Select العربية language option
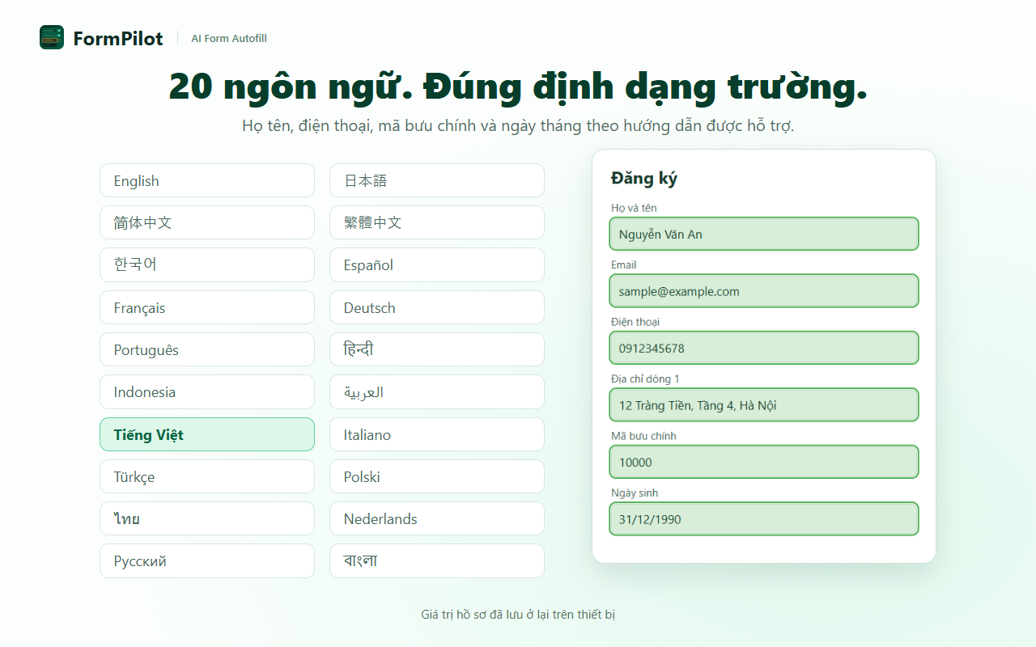The image size is (1036, 647). coord(437,391)
